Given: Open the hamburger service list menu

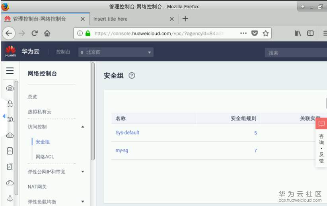Looking at the screenshot, I should pos(10,71).
